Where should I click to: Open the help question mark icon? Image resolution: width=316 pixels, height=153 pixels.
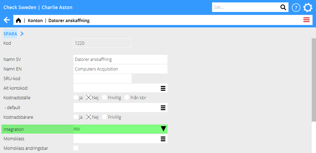pyautogui.click(x=296, y=8)
